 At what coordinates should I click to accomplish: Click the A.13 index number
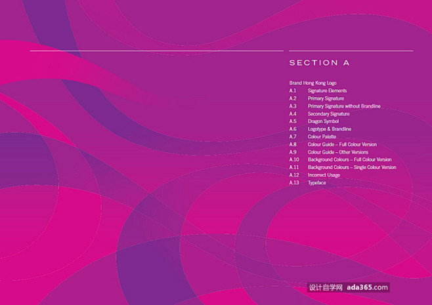[x=294, y=183]
